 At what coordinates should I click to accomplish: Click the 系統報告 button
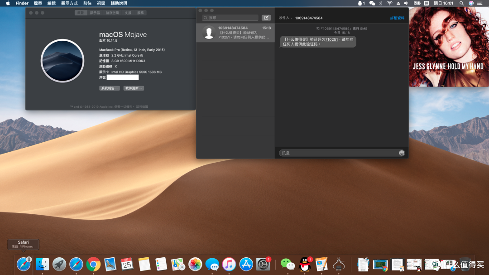click(110, 88)
